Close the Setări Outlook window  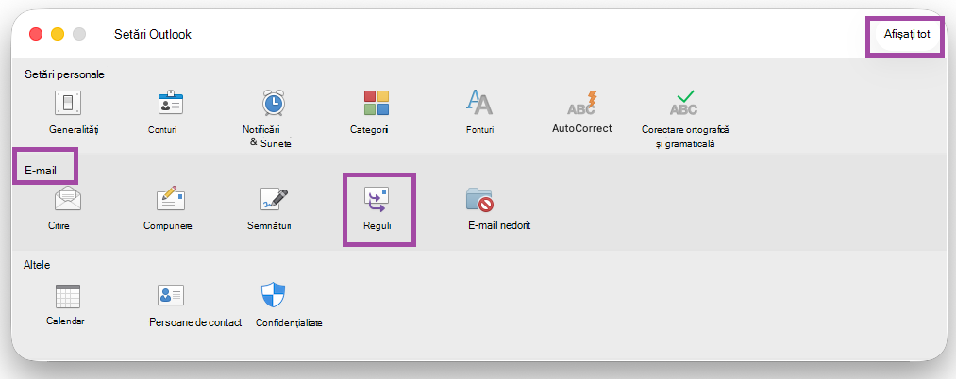(x=36, y=34)
